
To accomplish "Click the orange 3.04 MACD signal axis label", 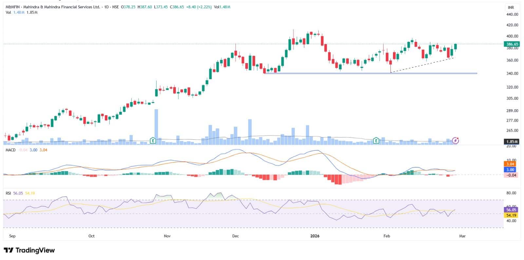I will [x=510, y=164].
